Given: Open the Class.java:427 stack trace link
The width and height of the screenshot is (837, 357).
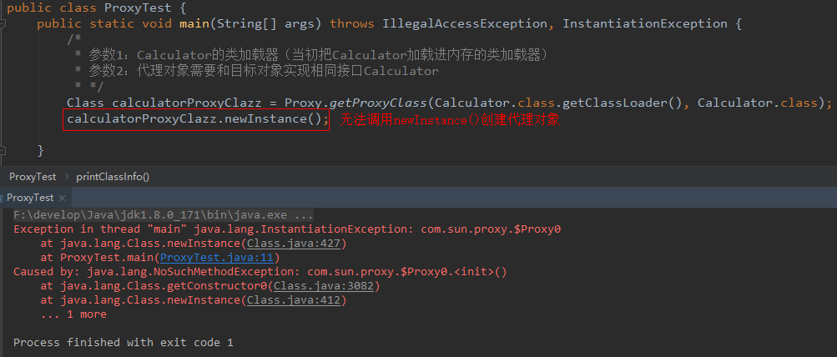Looking at the screenshot, I should click(294, 244).
